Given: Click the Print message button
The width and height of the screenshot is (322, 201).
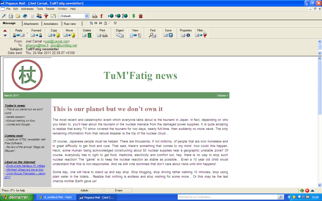Looking at the screenshot, I should tap(102, 33).
